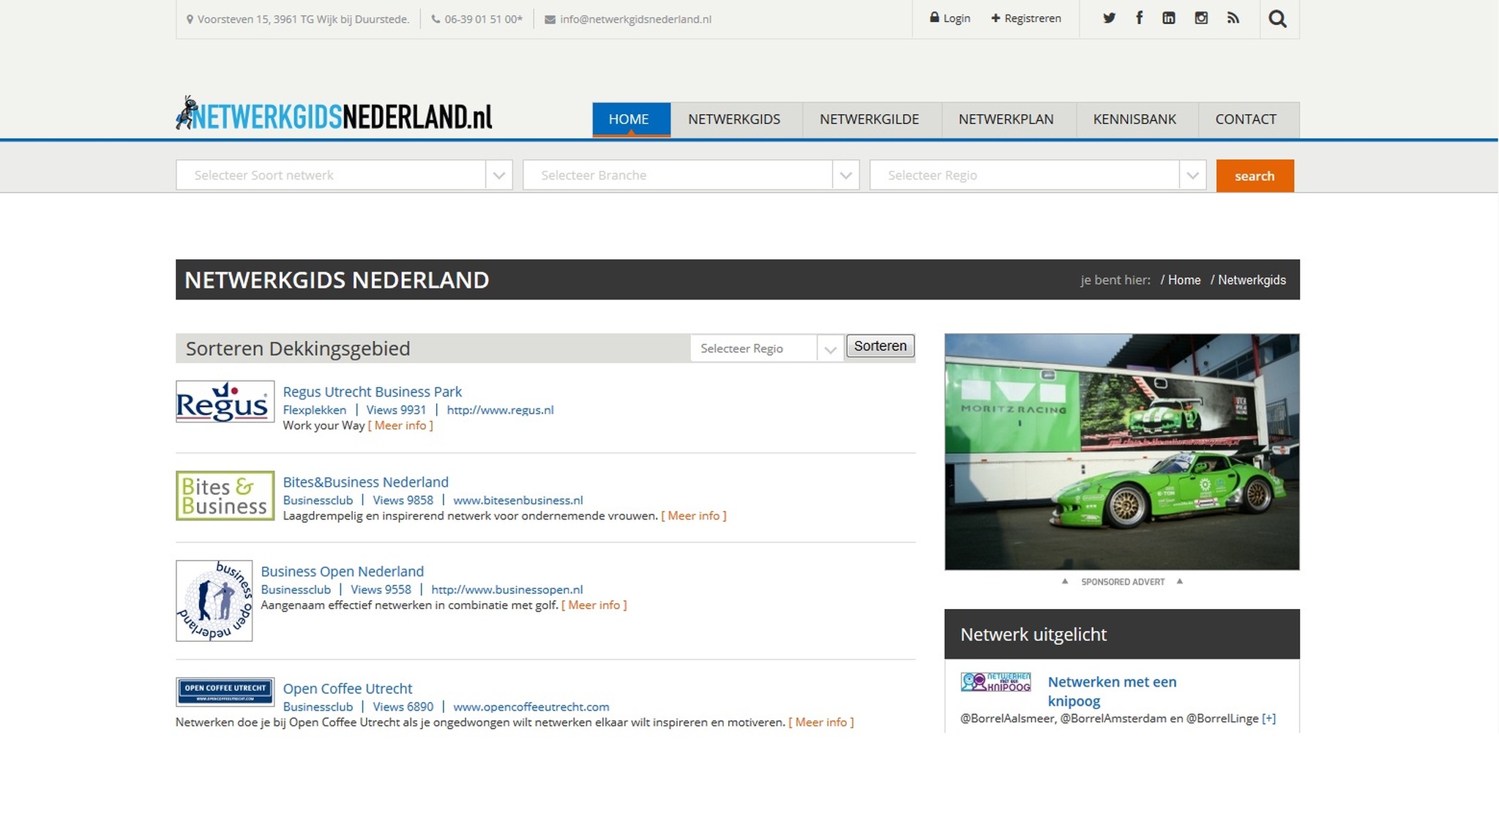The width and height of the screenshot is (1499, 830).
Task: Open the Instagram icon in header
Action: click(x=1201, y=18)
